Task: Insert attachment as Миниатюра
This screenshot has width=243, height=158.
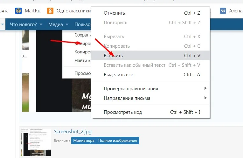Action: pyautogui.click(x=84, y=141)
